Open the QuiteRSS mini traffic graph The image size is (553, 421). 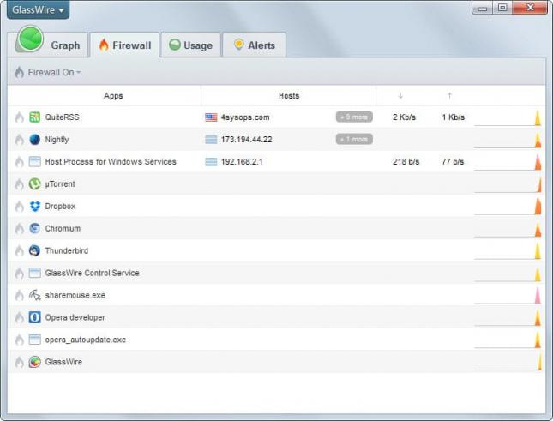point(508,117)
